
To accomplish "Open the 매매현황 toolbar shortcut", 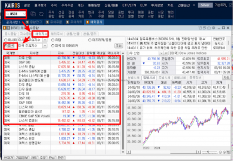I will [x=141, y=14].
